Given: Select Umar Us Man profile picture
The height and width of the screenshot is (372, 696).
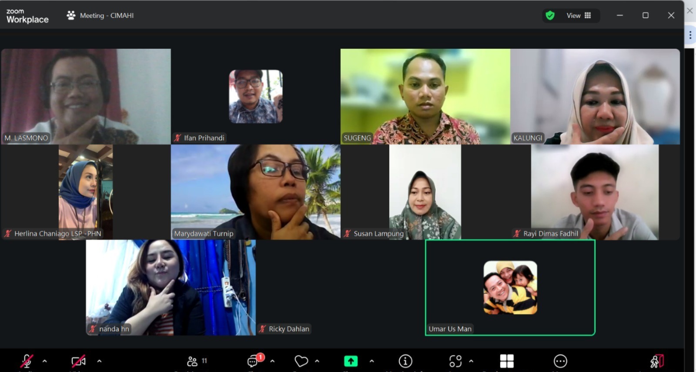Looking at the screenshot, I should pos(510,288).
